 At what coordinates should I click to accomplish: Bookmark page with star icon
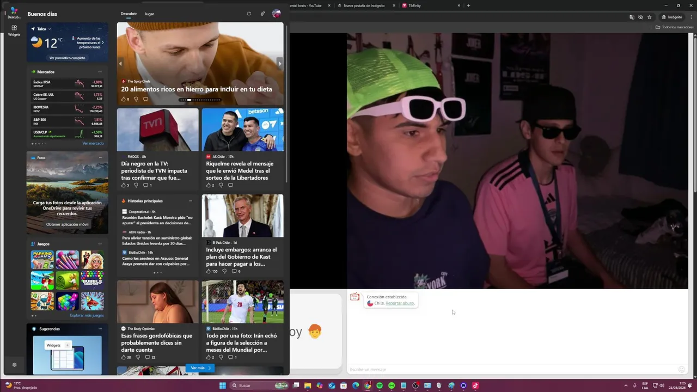(x=649, y=17)
